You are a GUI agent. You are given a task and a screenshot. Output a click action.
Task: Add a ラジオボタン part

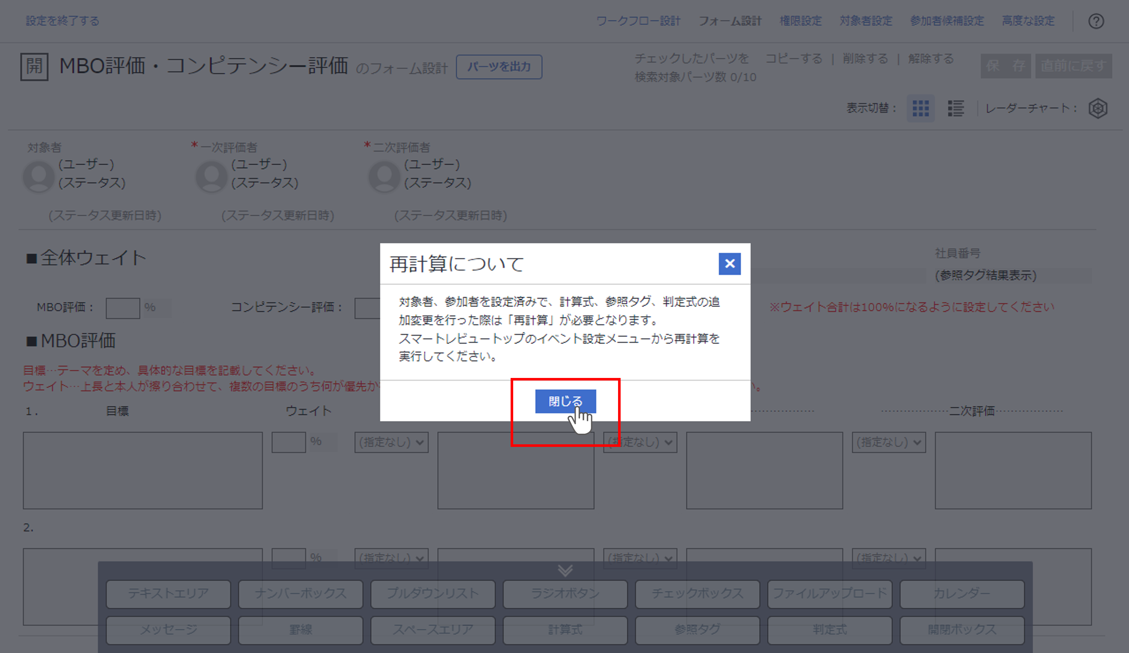coord(565,594)
